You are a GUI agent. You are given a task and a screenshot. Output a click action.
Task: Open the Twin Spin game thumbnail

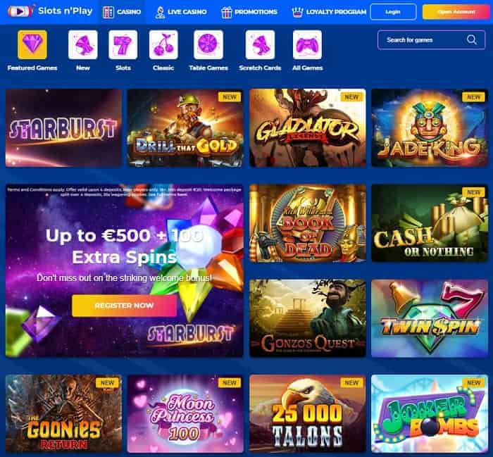point(430,318)
